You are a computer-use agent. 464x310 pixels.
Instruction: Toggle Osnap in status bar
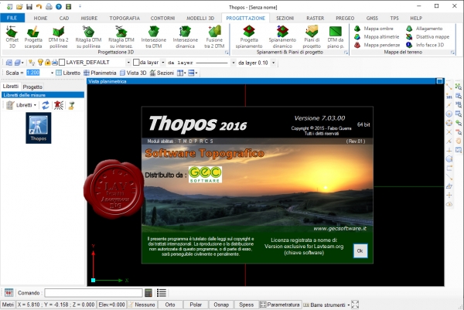point(221,305)
